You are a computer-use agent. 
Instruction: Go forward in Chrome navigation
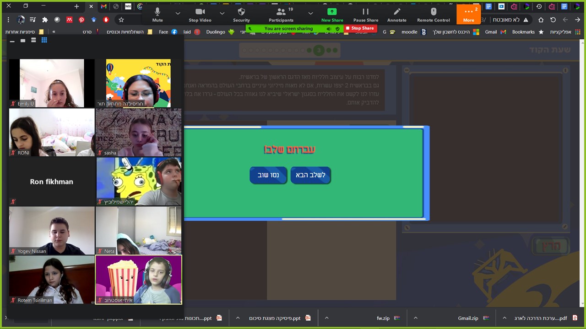coord(565,20)
